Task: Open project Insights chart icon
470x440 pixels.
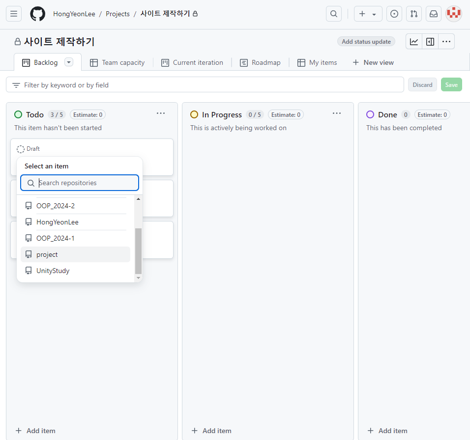Action: point(414,42)
